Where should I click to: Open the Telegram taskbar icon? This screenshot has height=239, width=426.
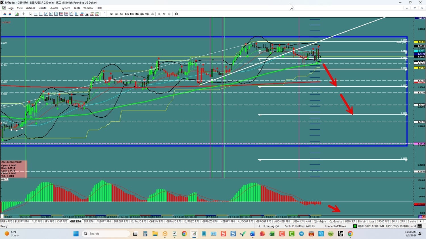coord(301,234)
